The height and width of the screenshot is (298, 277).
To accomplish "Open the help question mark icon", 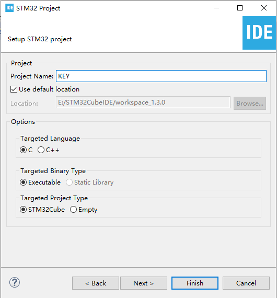I will point(15,283).
